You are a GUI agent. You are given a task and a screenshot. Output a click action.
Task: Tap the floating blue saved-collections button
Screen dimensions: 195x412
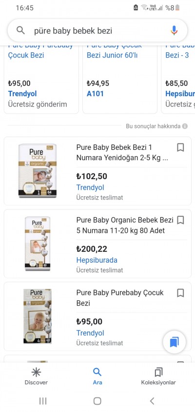tap(174, 342)
